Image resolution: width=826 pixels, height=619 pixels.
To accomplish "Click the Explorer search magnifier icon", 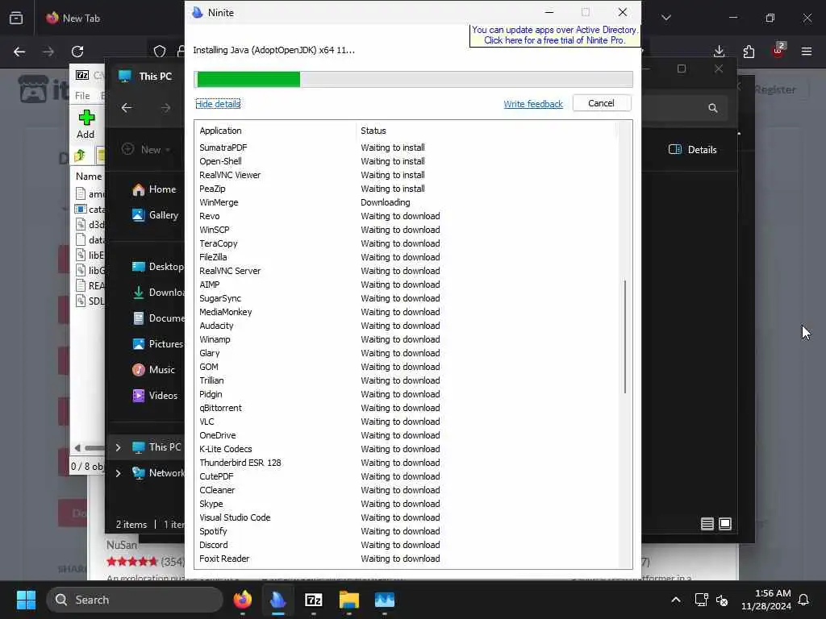I will [x=713, y=108].
